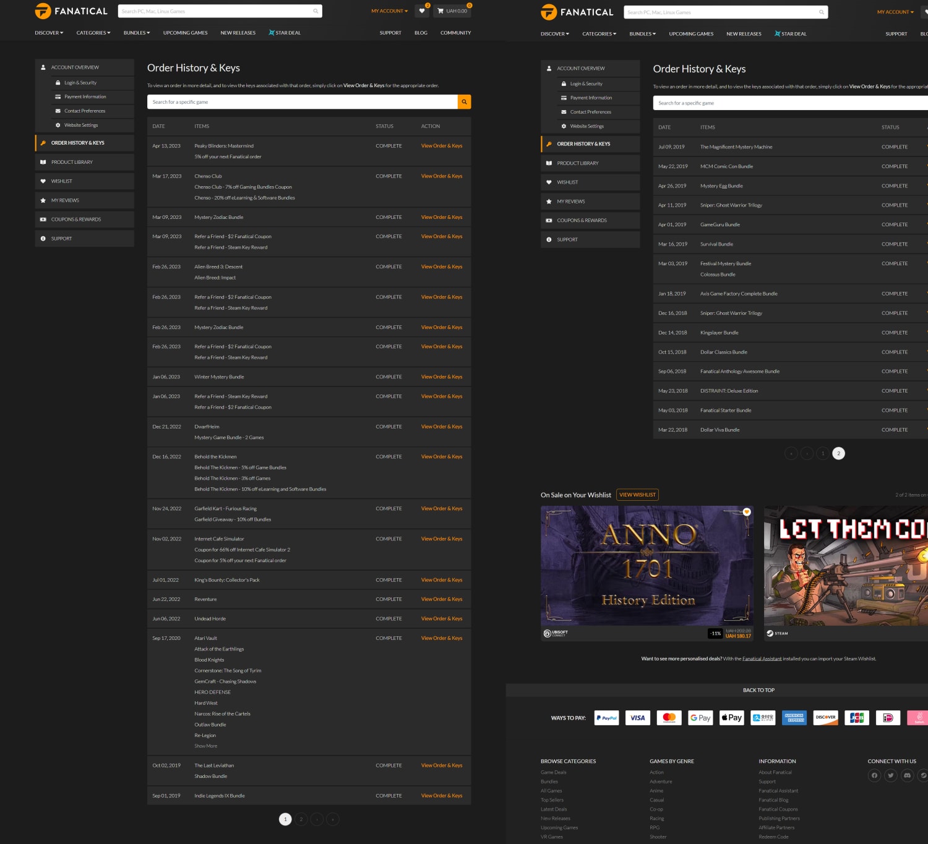Open Support in the left account sidebar
The height and width of the screenshot is (844, 928).
85,239
